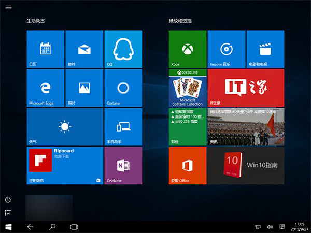Click the power button icon
311x233 pixels.
point(8,200)
